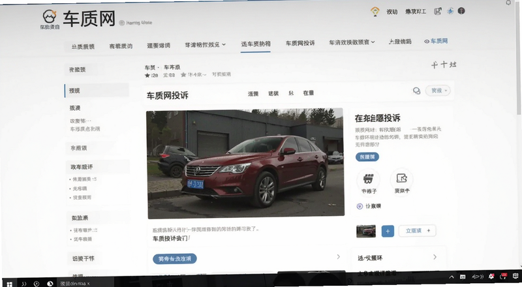Click the round white taskbar icon by the browser tab

[50, 284]
